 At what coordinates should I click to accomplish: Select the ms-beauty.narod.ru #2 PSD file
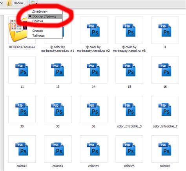tap(93, 30)
